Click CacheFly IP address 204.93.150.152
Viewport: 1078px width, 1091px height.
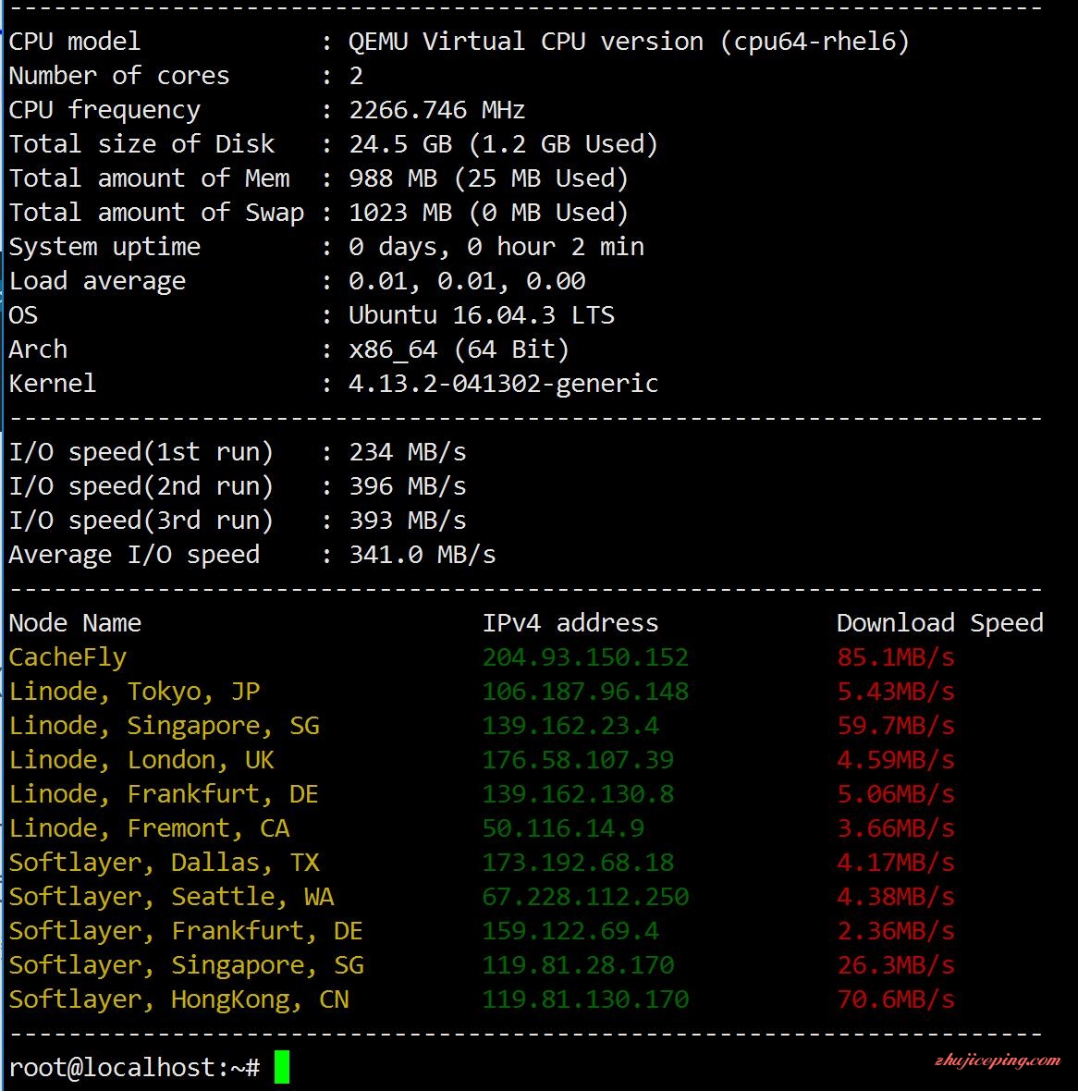(x=585, y=656)
